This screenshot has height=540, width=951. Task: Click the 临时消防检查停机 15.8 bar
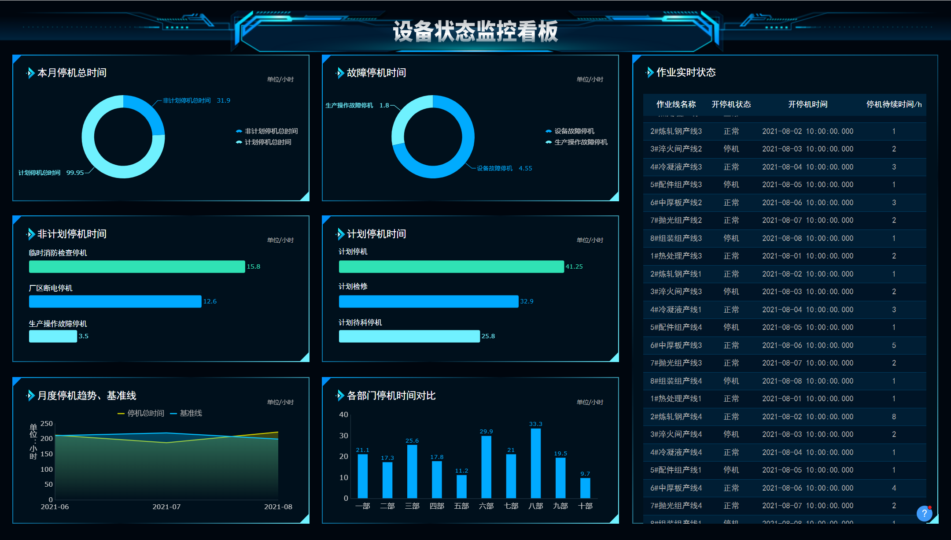[x=136, y=266]
